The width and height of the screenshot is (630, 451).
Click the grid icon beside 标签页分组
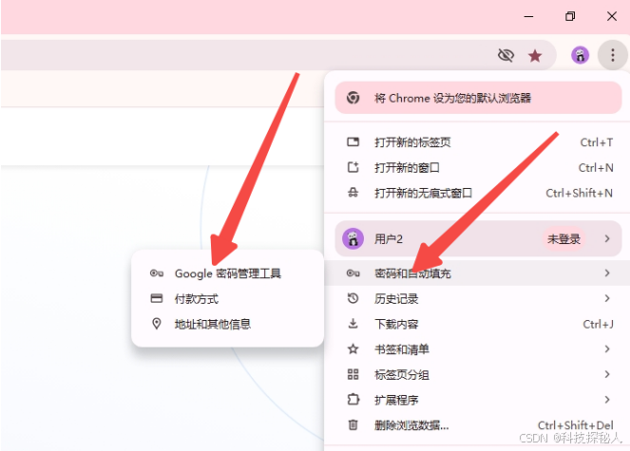click(353, 374)
